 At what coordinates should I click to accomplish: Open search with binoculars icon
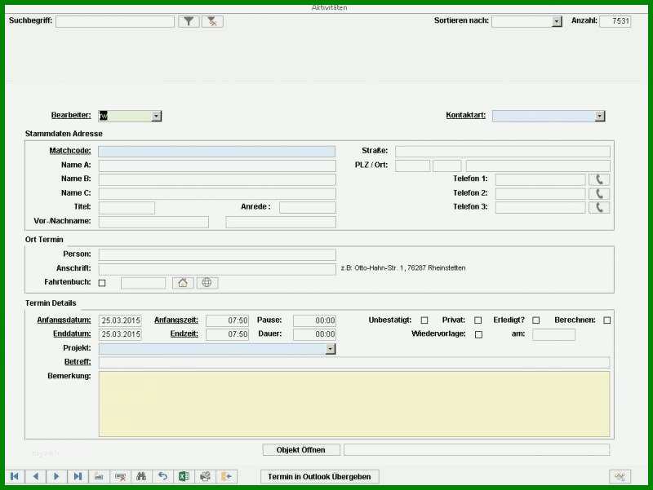(x=141, y=476)
